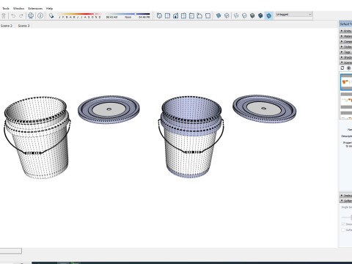Select Shaded With Textures style

(260, 16)
